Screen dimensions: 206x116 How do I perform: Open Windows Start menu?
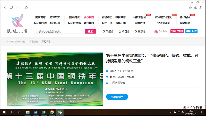[x=4, y=112]
